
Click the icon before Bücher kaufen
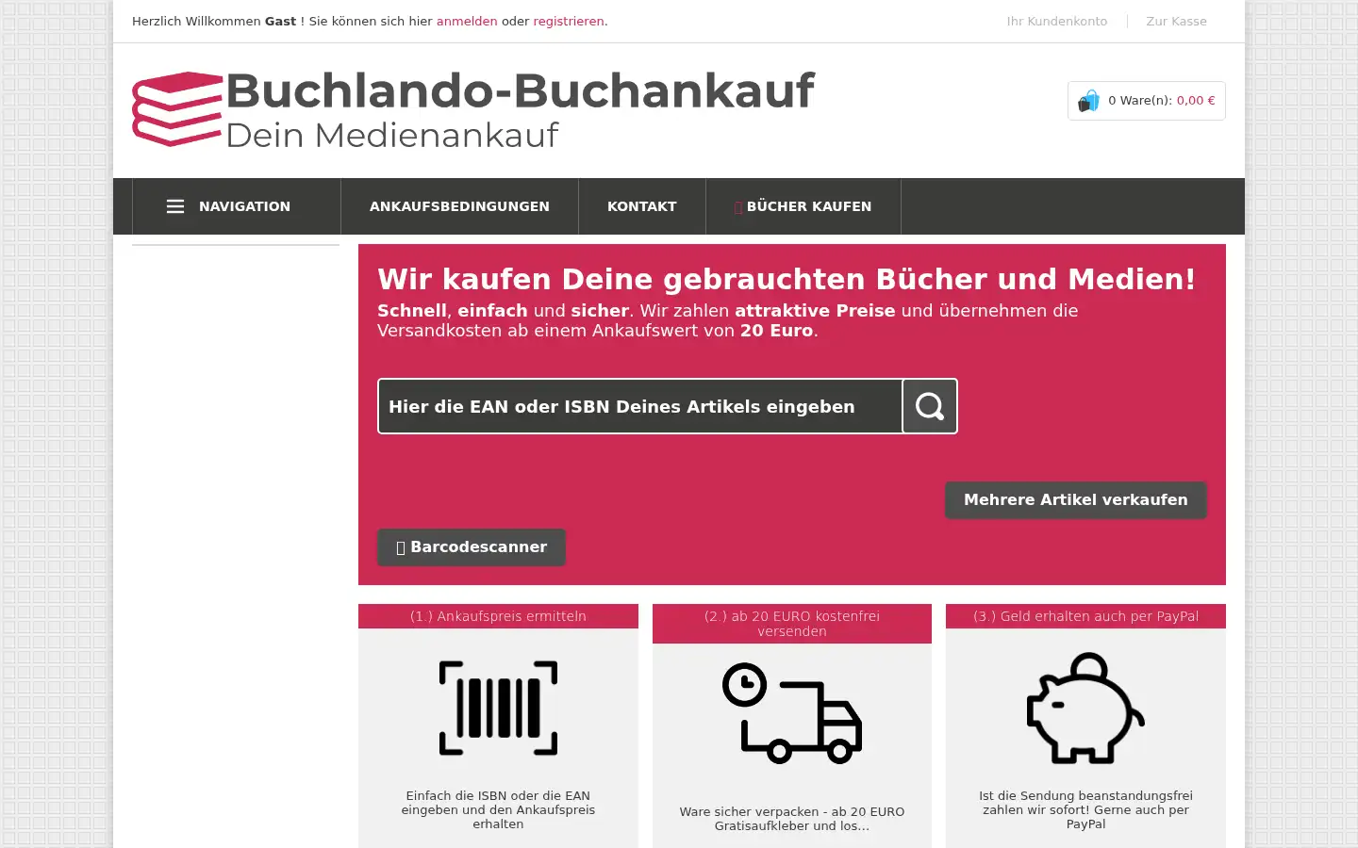(738, 207)
